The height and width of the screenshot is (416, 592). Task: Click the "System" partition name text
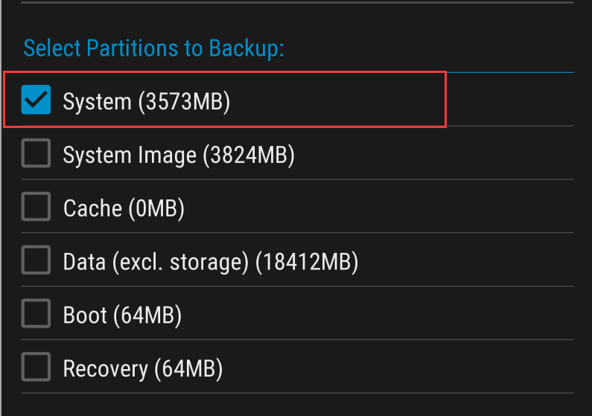(97, 101)
